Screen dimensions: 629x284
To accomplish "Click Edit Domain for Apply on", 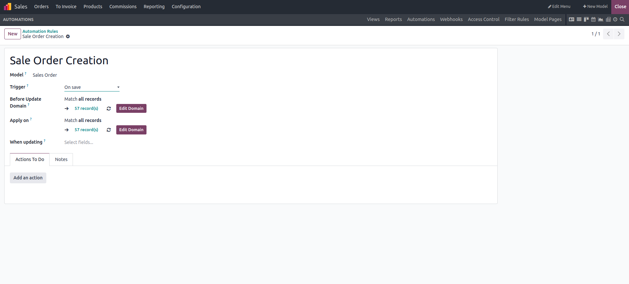I will tap(131, 130).
